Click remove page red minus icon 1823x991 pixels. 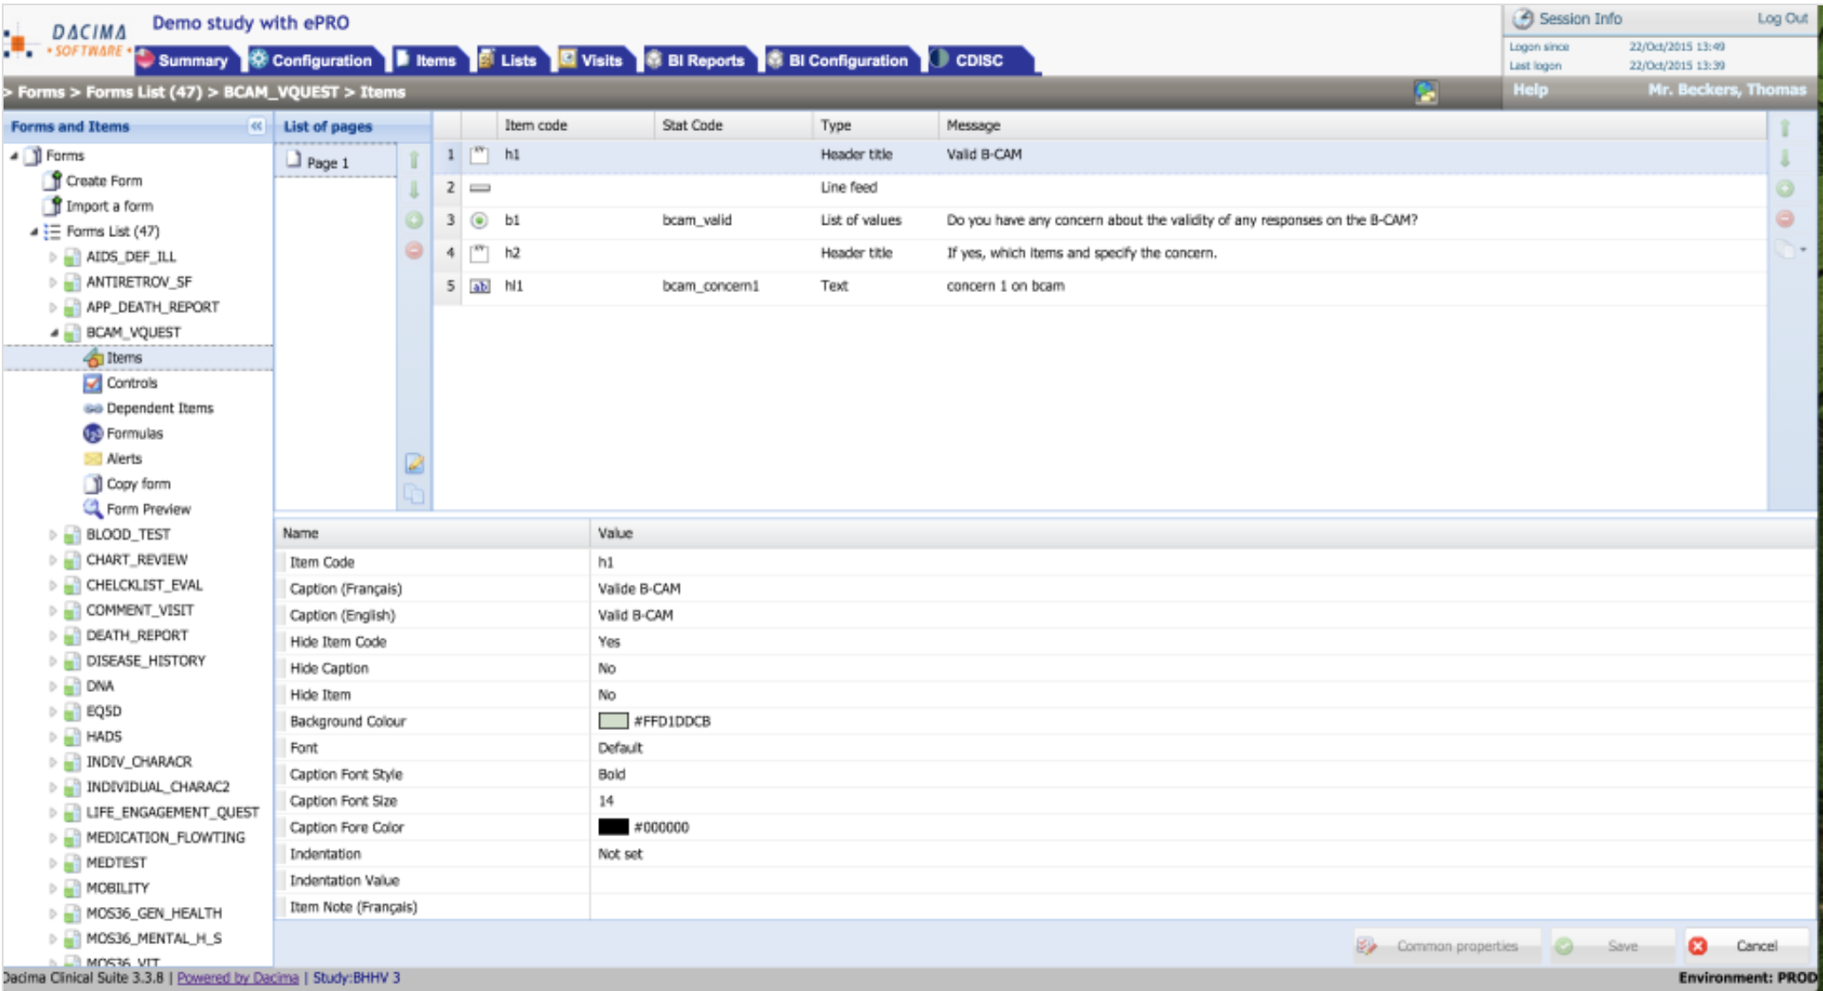(x=414, y=250)
